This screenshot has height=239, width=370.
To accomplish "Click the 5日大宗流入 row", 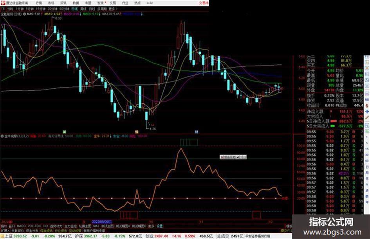I will [335, 126].
